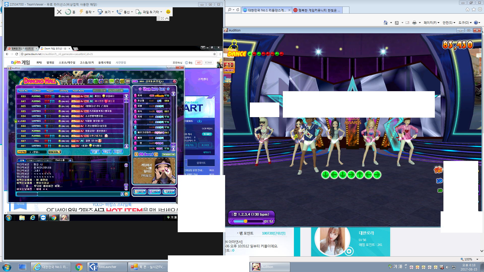Screen dimensions: 484x272
Task: Click the IE print icon in the command bar
Action: point(414,23)
